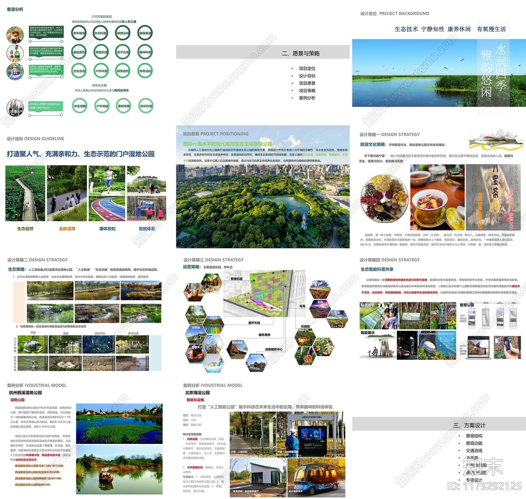Open the boat on lake Xixi photo
The width and height of the screenshot is (526, 499).
119,470
